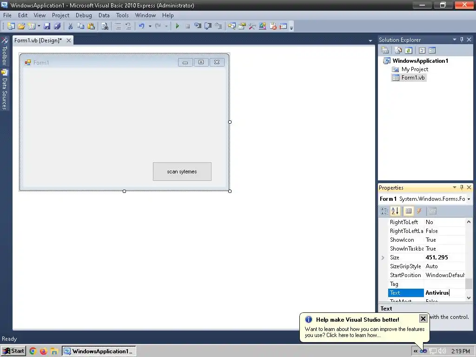Click the New Project toolbar icon

[11, 26]
